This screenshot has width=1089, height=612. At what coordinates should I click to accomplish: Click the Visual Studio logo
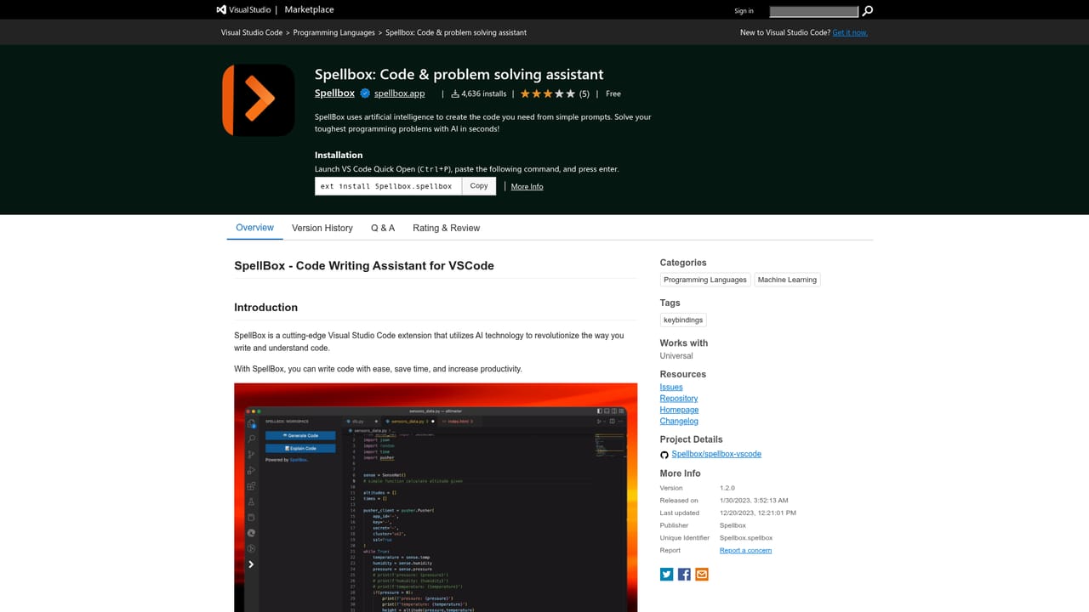tap(243, 10)
